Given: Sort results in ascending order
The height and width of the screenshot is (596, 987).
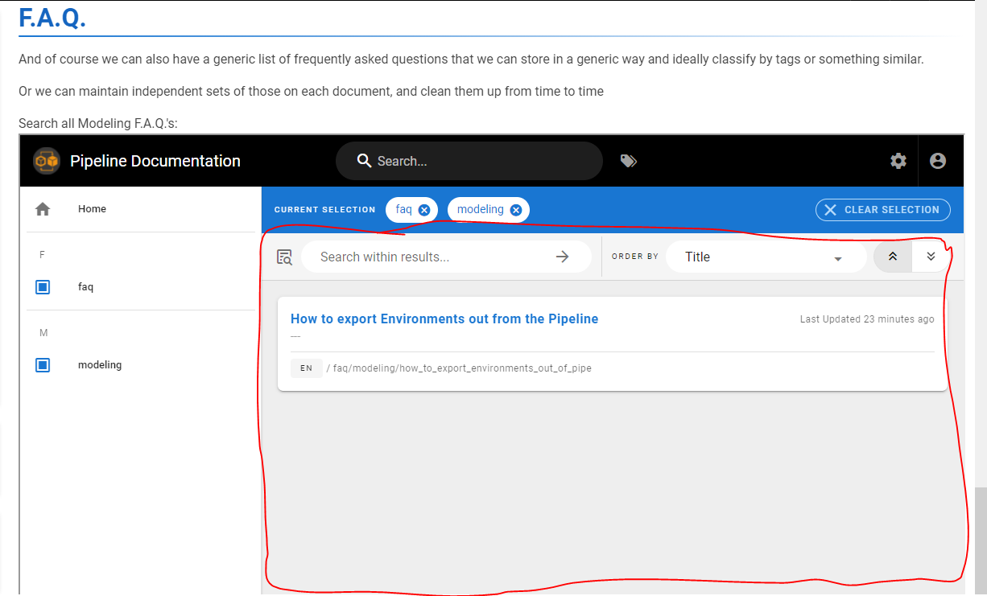Looking at the screenshot, I should pyautogui.click(x=893, y=257).
